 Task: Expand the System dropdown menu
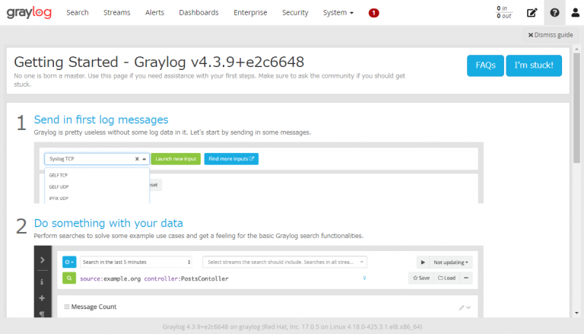pyautogui.click(x=338, y=13)
